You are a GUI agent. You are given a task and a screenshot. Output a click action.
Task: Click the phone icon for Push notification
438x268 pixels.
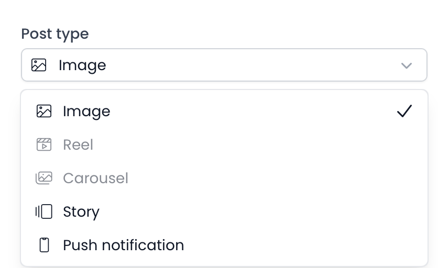coord(45,245)
